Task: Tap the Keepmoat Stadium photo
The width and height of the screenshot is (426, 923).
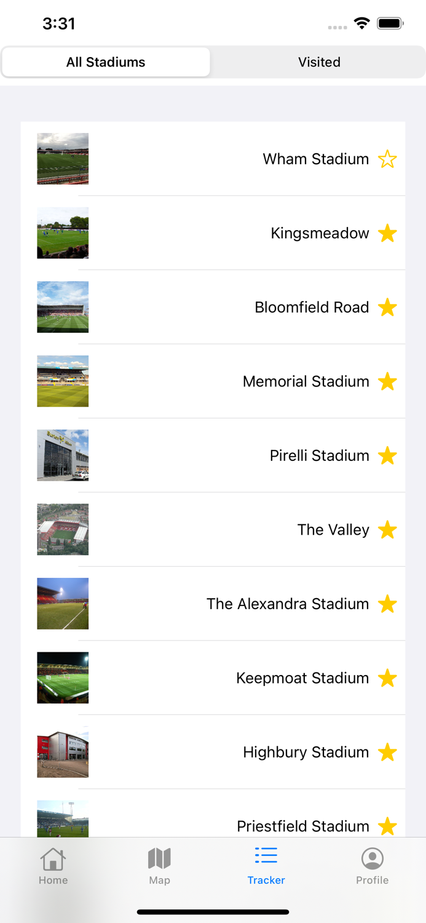Action: [x=62, y=677]
